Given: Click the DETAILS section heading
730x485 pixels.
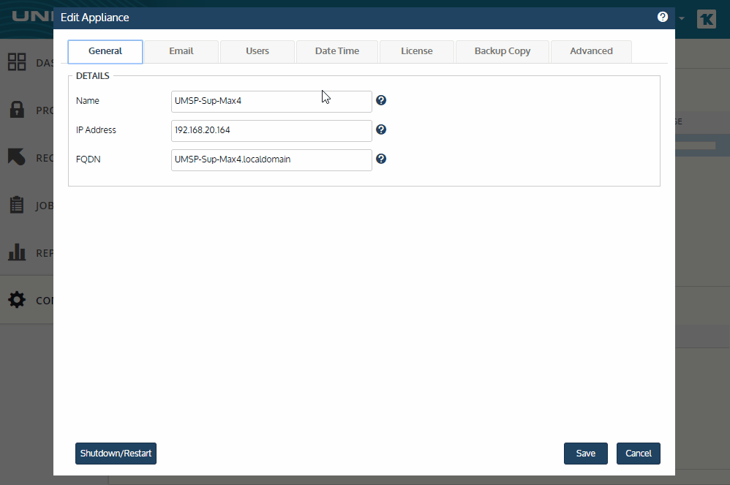Looking at the screenshot, I should click(x=93, y=76).
